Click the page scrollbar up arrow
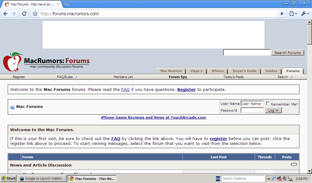This screenshot has height=183, width=312. coord(310,22)
